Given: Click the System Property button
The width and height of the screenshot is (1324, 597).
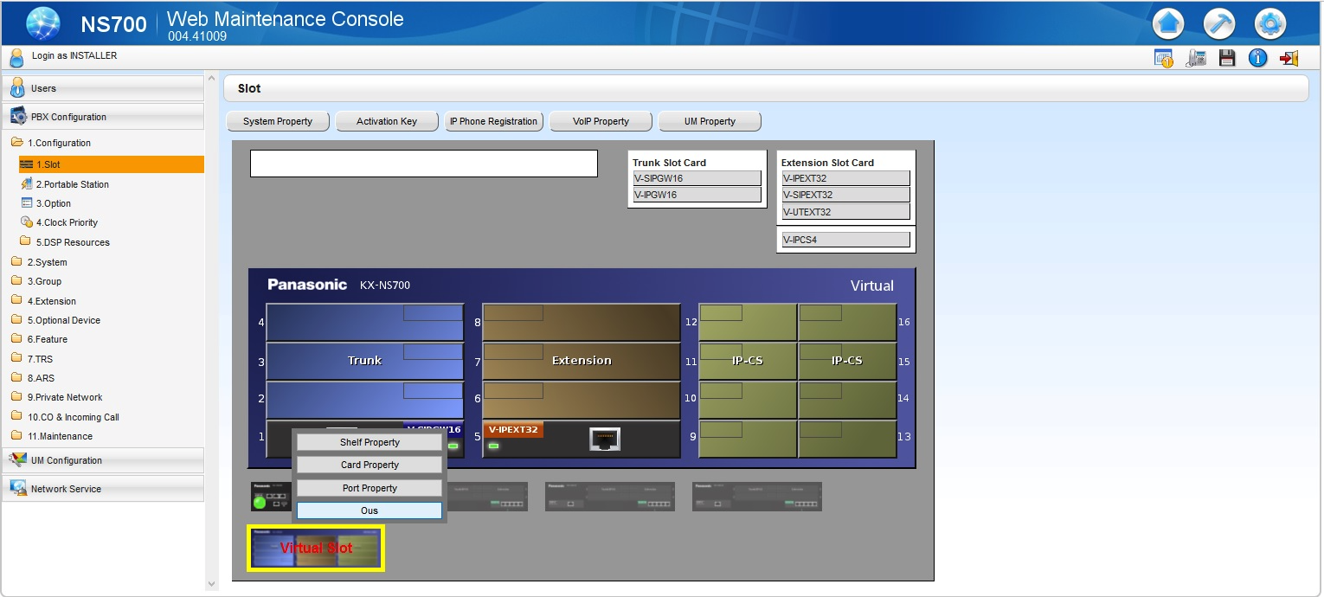Looking at the screenshot, I should pyautogui.click(x=278, y=121).
